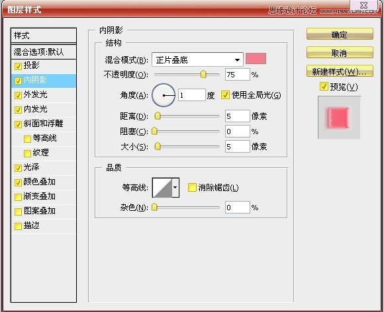Select the 样式 header in the list
Screen dimensions: 384x312
pos(44,36)
